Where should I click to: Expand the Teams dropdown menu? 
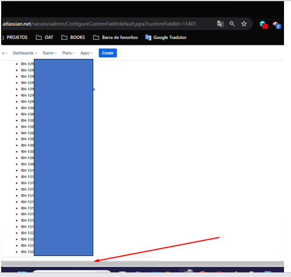click(50, 53)
